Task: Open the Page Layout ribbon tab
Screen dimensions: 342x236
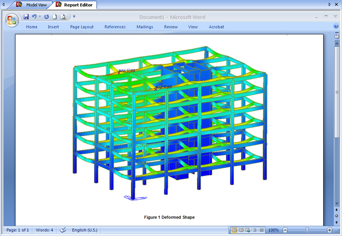Action: (82, 27)
